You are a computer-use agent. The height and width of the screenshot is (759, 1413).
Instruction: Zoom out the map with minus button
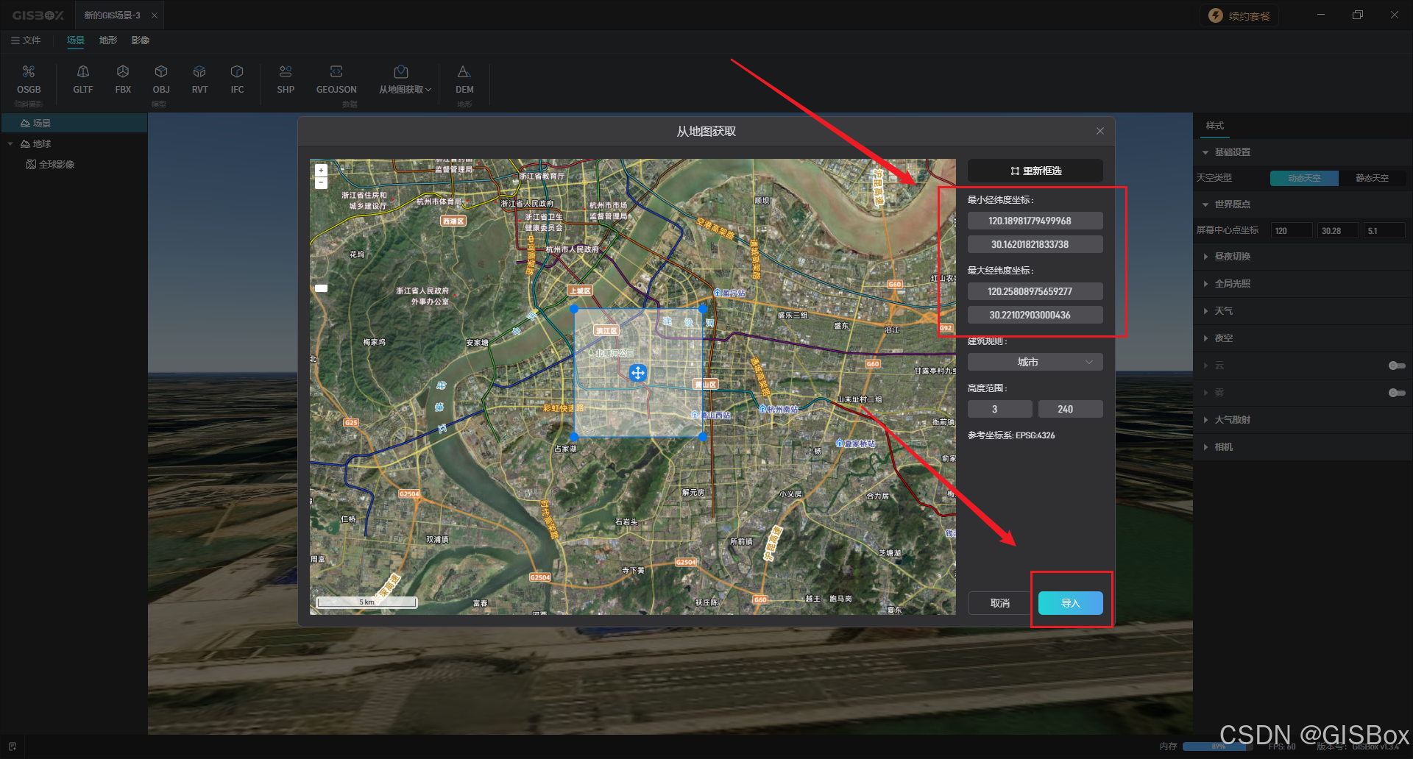[321, 182]
